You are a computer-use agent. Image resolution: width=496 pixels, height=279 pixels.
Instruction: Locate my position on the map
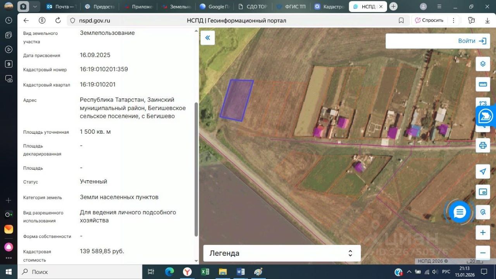point(483,172)
